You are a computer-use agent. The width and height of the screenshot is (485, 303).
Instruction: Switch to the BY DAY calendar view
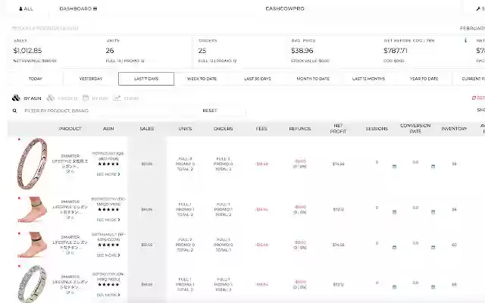click(95, 98)
